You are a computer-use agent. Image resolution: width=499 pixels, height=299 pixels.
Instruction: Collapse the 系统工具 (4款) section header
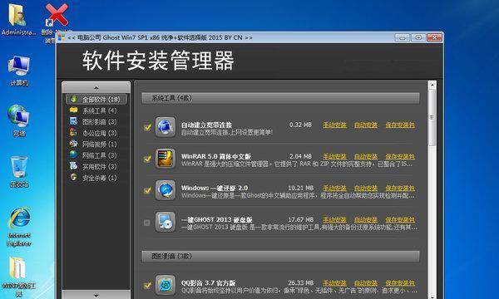(280, 98)
